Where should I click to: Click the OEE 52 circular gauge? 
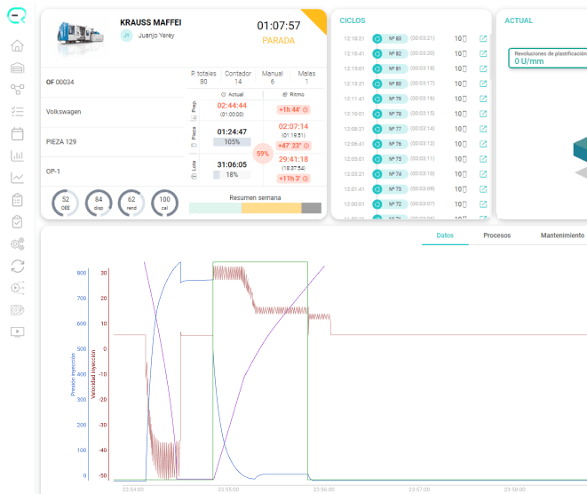tap(65, 203)
